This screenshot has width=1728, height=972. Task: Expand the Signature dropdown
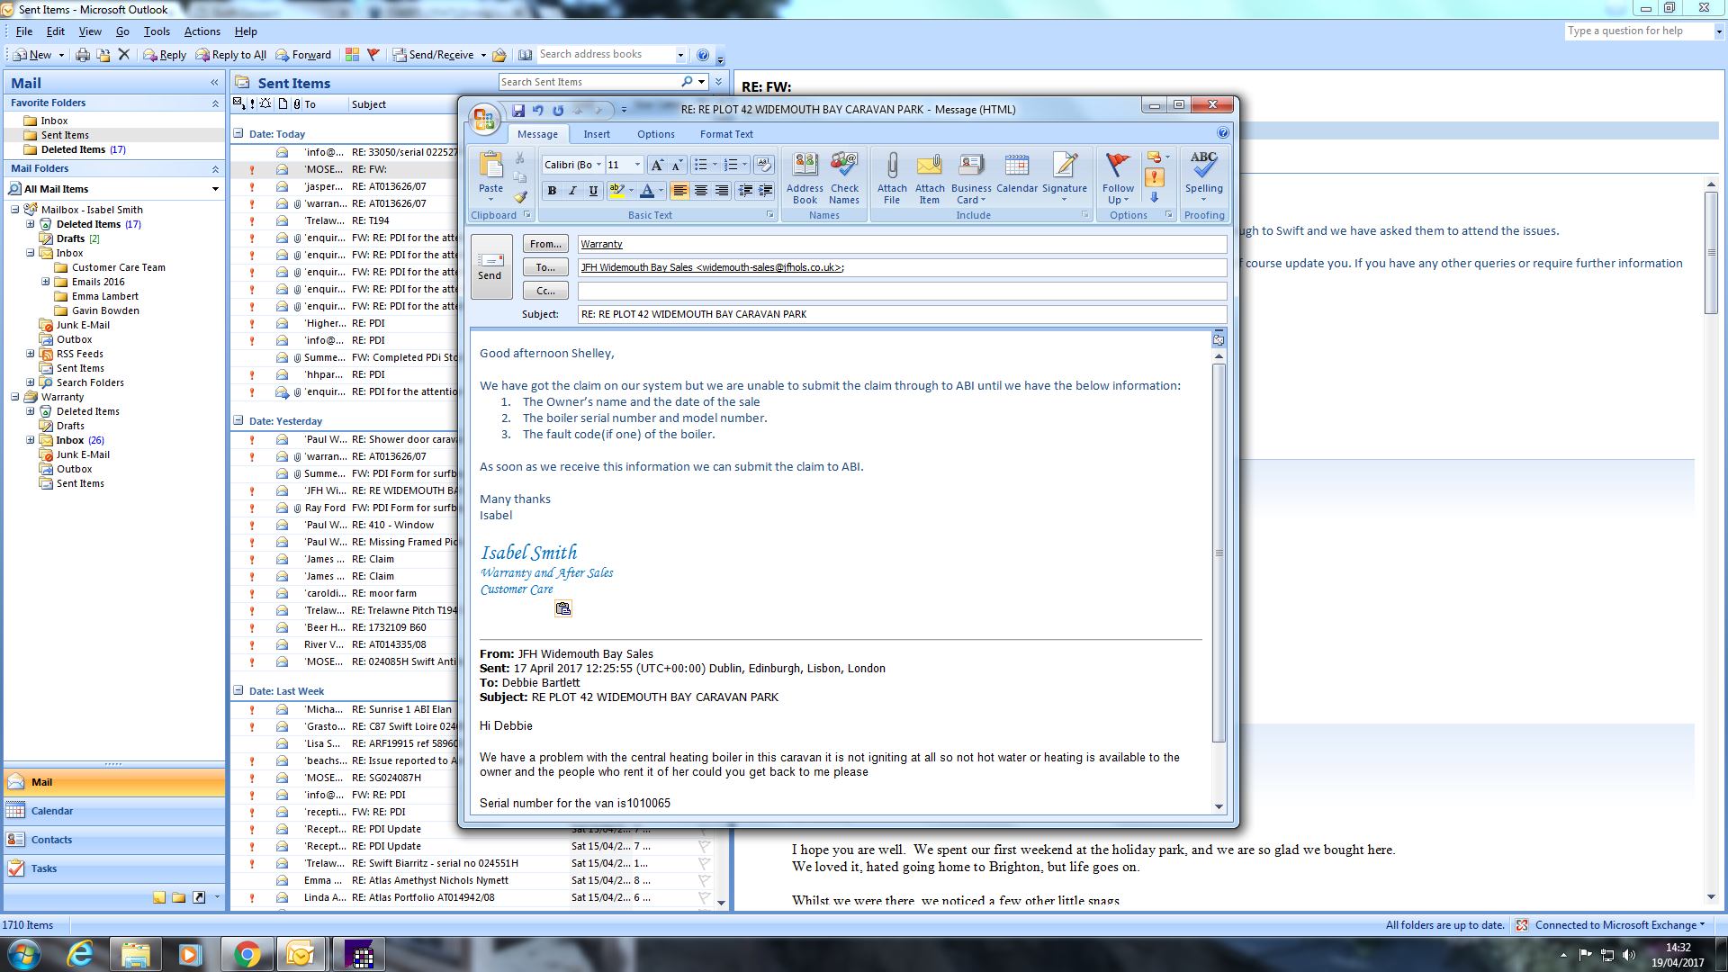click(1064, 199)
